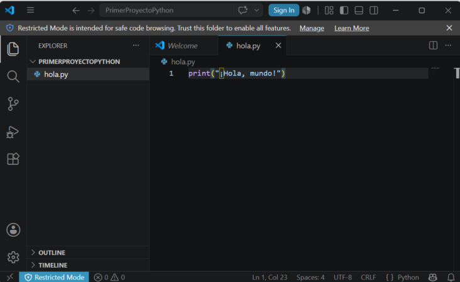Click line number 1 in gutter
The width and height of the screenshot is (460, 282).
click(171, 73)
